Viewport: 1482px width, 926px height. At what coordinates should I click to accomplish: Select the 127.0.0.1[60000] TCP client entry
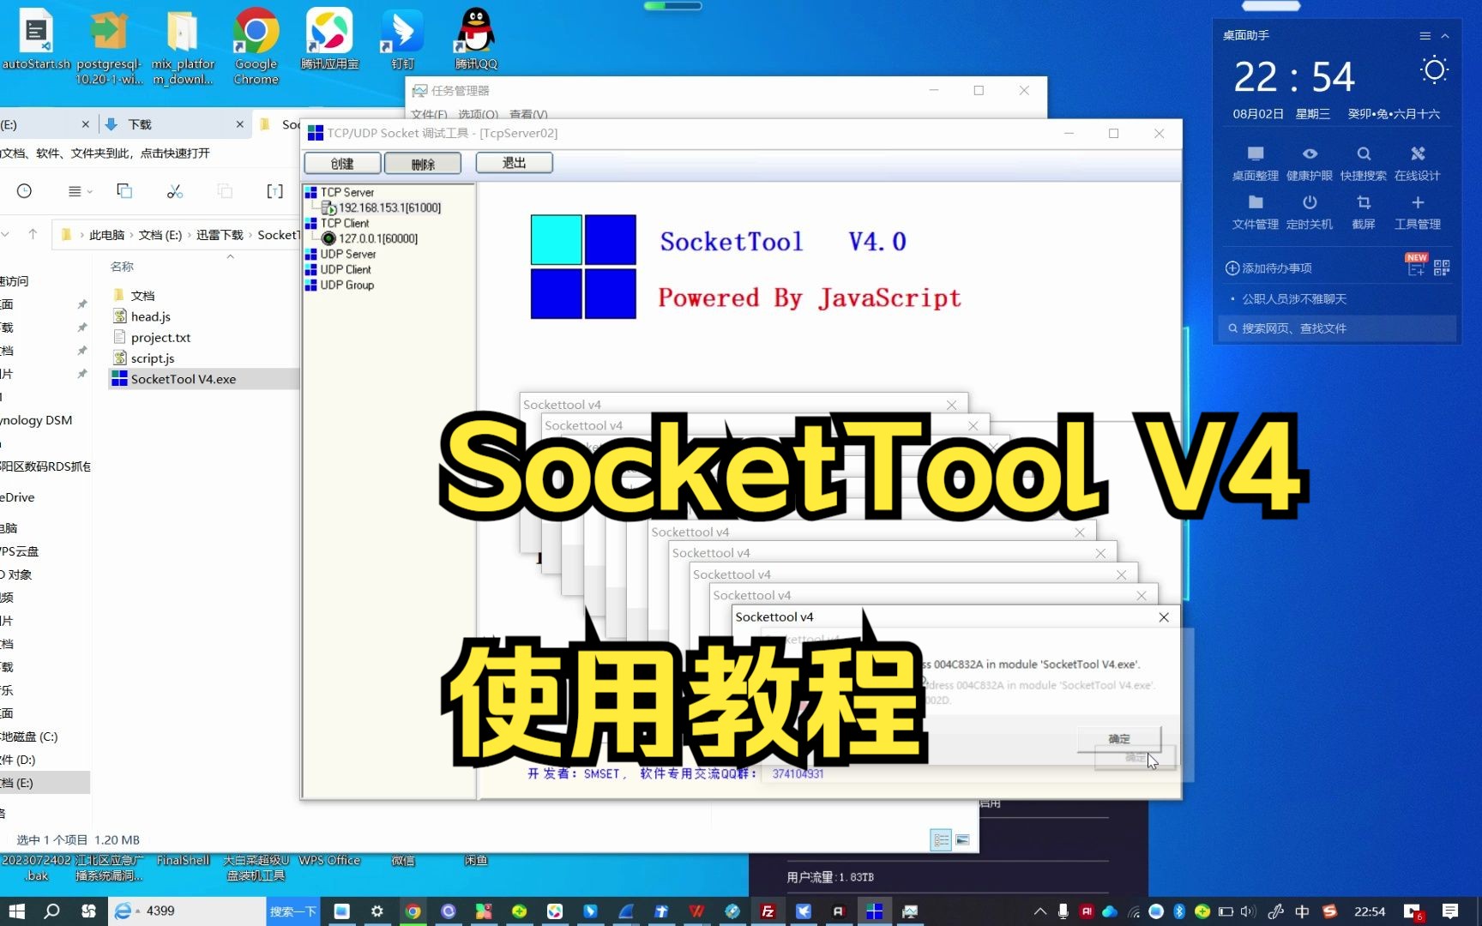(382, 238)
